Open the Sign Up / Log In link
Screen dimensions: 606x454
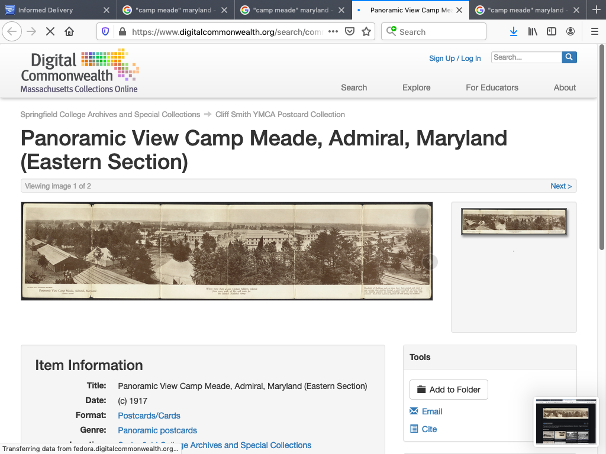tap(454, 59)
